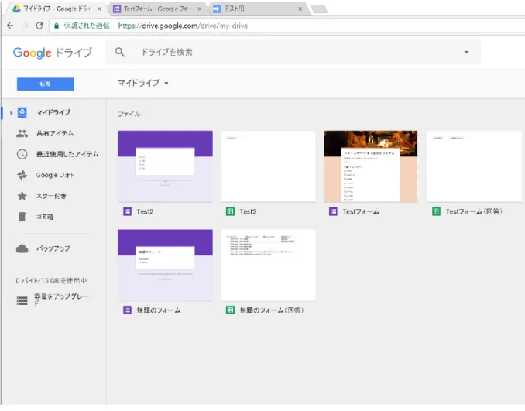The height and width of the screenshot is (411, 525).
Task: Open the マイドライブ breadcrumb dropdown
Action: (x=143, y=83)
